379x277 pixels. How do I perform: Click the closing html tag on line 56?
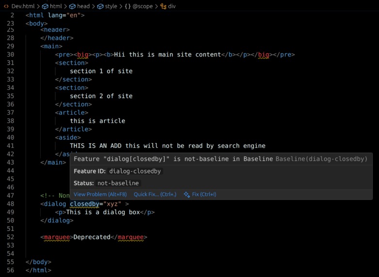click(38, 270)
